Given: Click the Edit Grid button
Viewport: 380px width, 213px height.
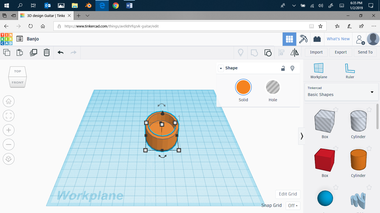Looking at the screenshot, I should click(x=288, y=194).
